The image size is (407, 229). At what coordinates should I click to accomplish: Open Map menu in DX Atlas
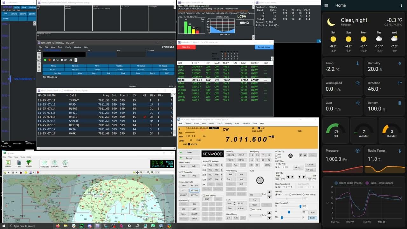pyautogui.click(x=16, y=157)
